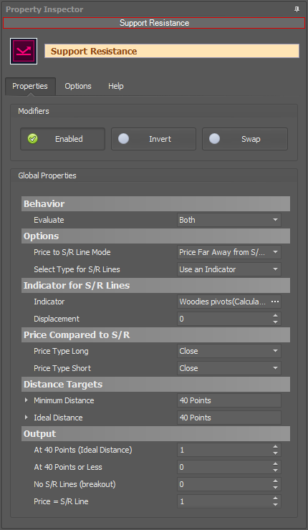Expand the Ideal Distance property
This screenshot has width=308, height=530.
[x=27, y=418]
